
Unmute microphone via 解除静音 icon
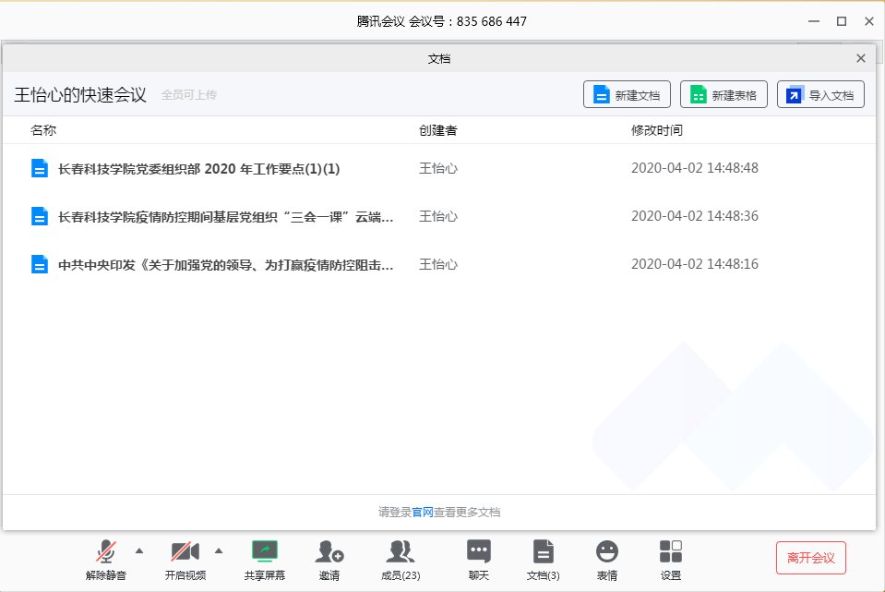pyautogui.click(x=105, y=552)
